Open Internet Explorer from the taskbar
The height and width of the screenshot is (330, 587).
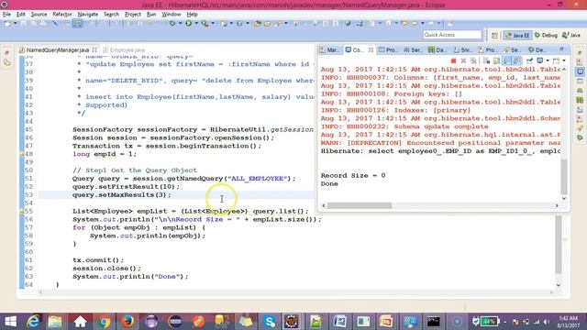(33, 321)
